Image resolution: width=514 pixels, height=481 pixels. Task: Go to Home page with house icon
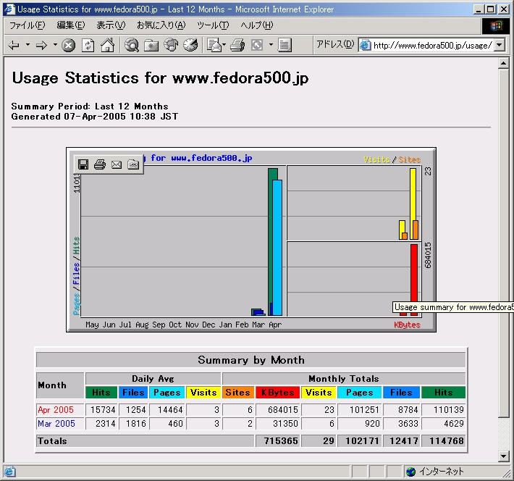pyautogui.click(x=108, y=45)
